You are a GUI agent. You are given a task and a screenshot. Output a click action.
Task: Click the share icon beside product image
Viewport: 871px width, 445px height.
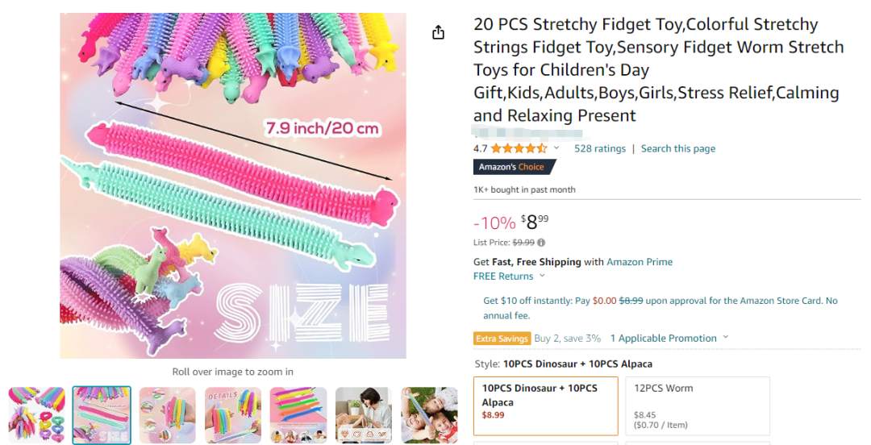[x=438, y=32]
